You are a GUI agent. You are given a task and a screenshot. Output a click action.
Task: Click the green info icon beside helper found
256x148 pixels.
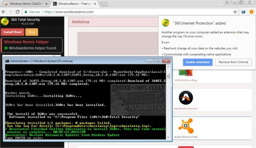click(x=6, y=48)
